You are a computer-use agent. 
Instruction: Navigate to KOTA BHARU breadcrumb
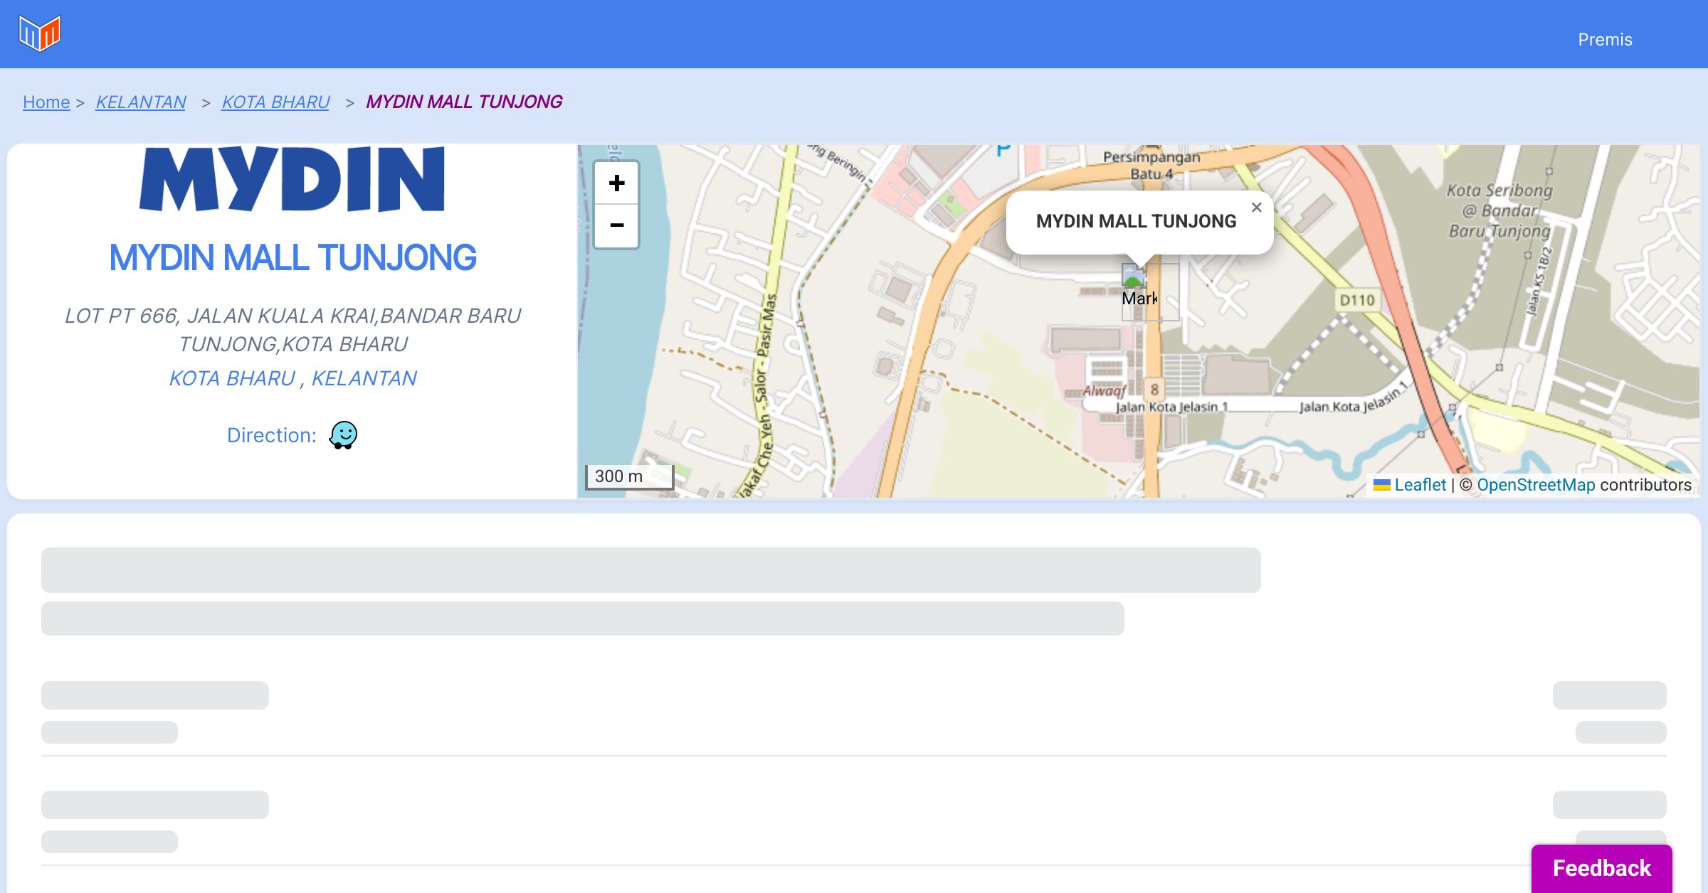pos(275,102)
